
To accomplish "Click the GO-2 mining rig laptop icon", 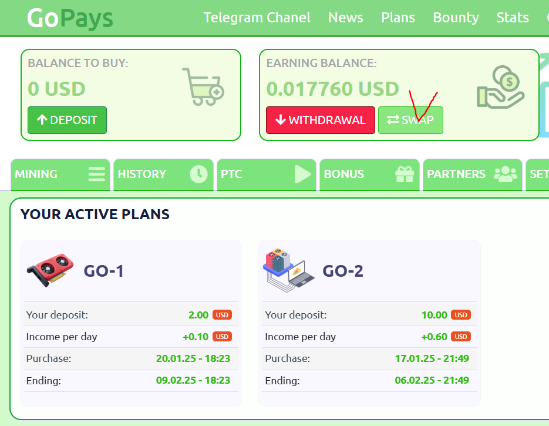I will click(288, 271).
